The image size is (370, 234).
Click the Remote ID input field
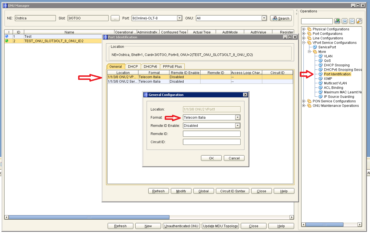(212, 134)
